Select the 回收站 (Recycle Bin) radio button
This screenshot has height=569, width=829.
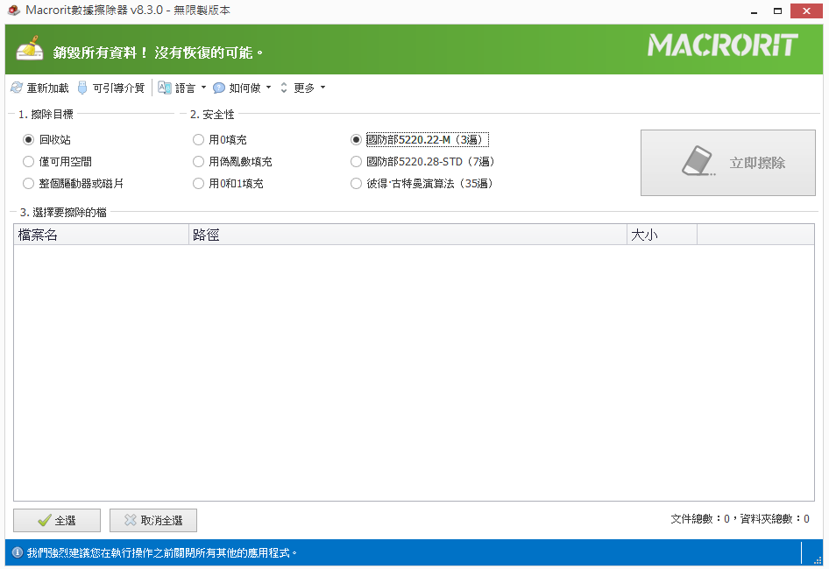click(x=29, y=139)
